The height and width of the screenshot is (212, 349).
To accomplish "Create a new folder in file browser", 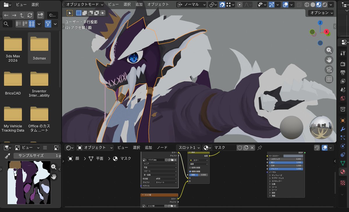I will [40, 15].
